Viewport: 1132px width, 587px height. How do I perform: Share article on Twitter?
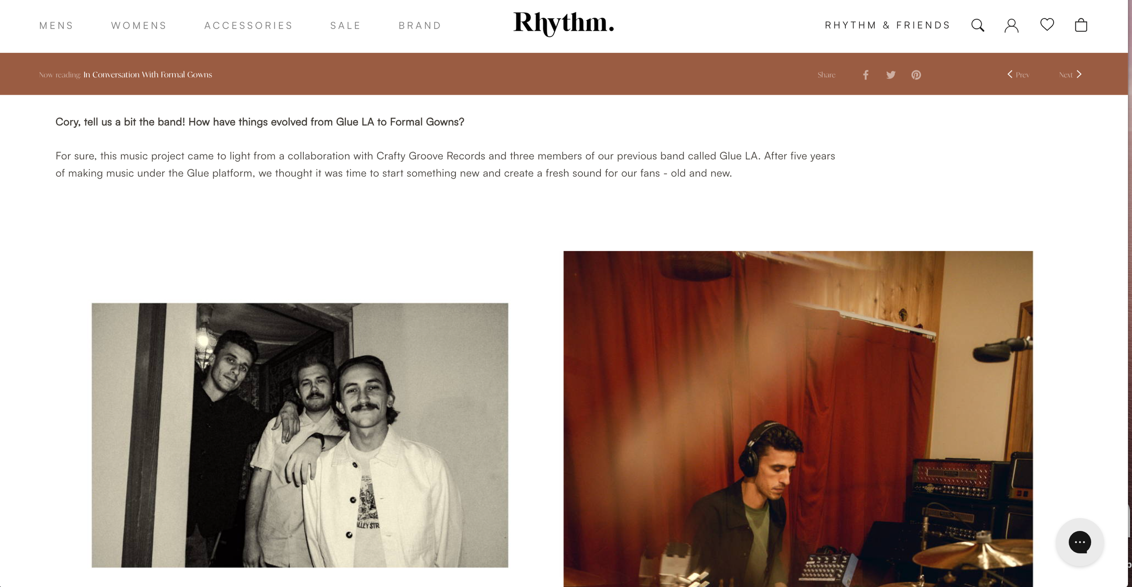point(891,75)
